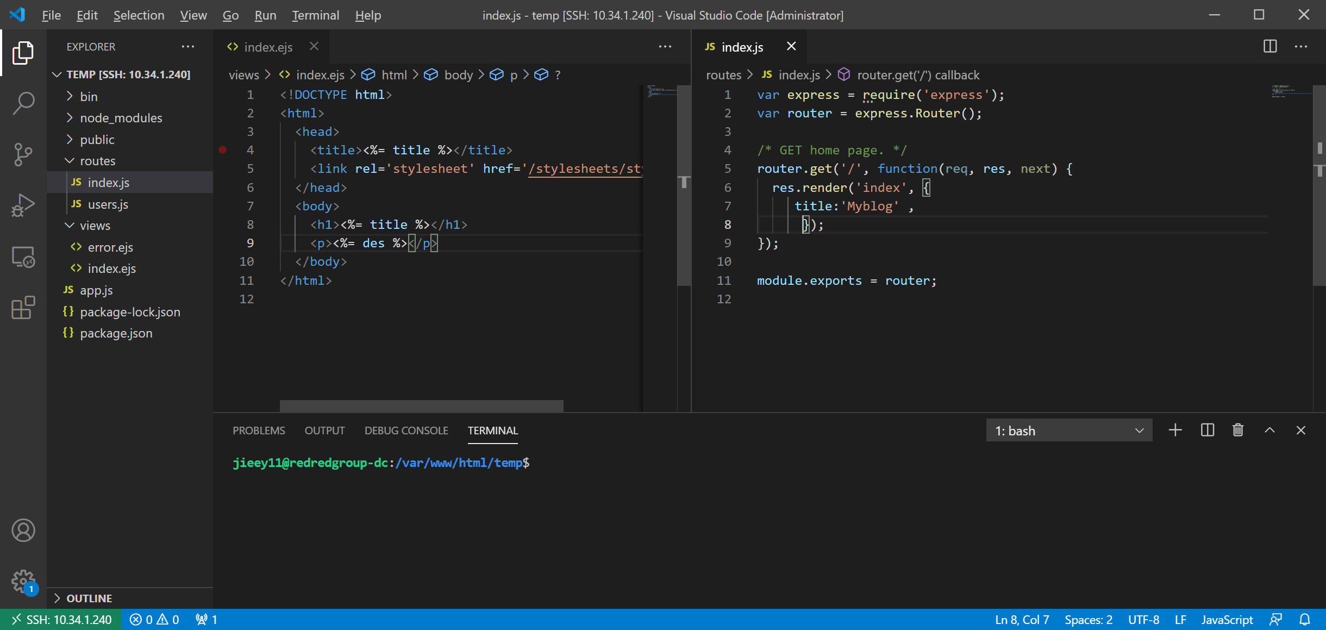Toggle the breakpoint on line 4
1326x630 pixels.
click(x=223, y=150)
